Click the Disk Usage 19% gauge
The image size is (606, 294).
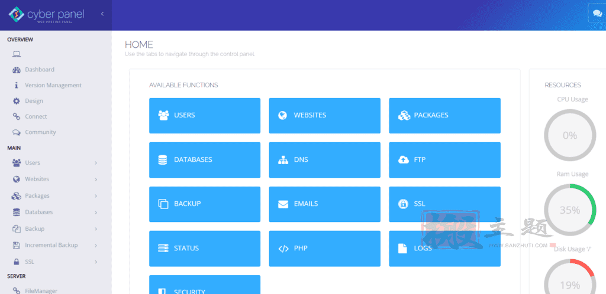tap(570, 277)
